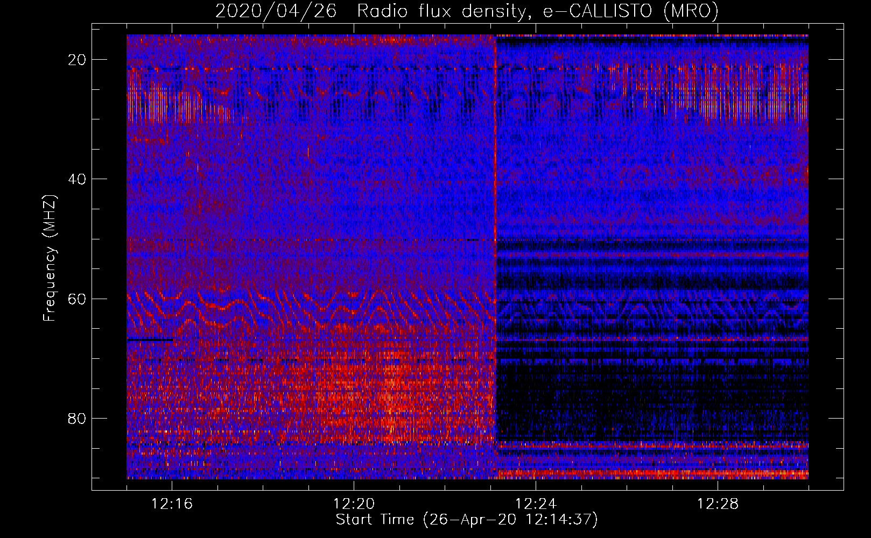The width and height of the screenshot is (871, 538).
Task: Click the plot title '2020/04/26 Radio flux density'
Action: click(467, 11)
